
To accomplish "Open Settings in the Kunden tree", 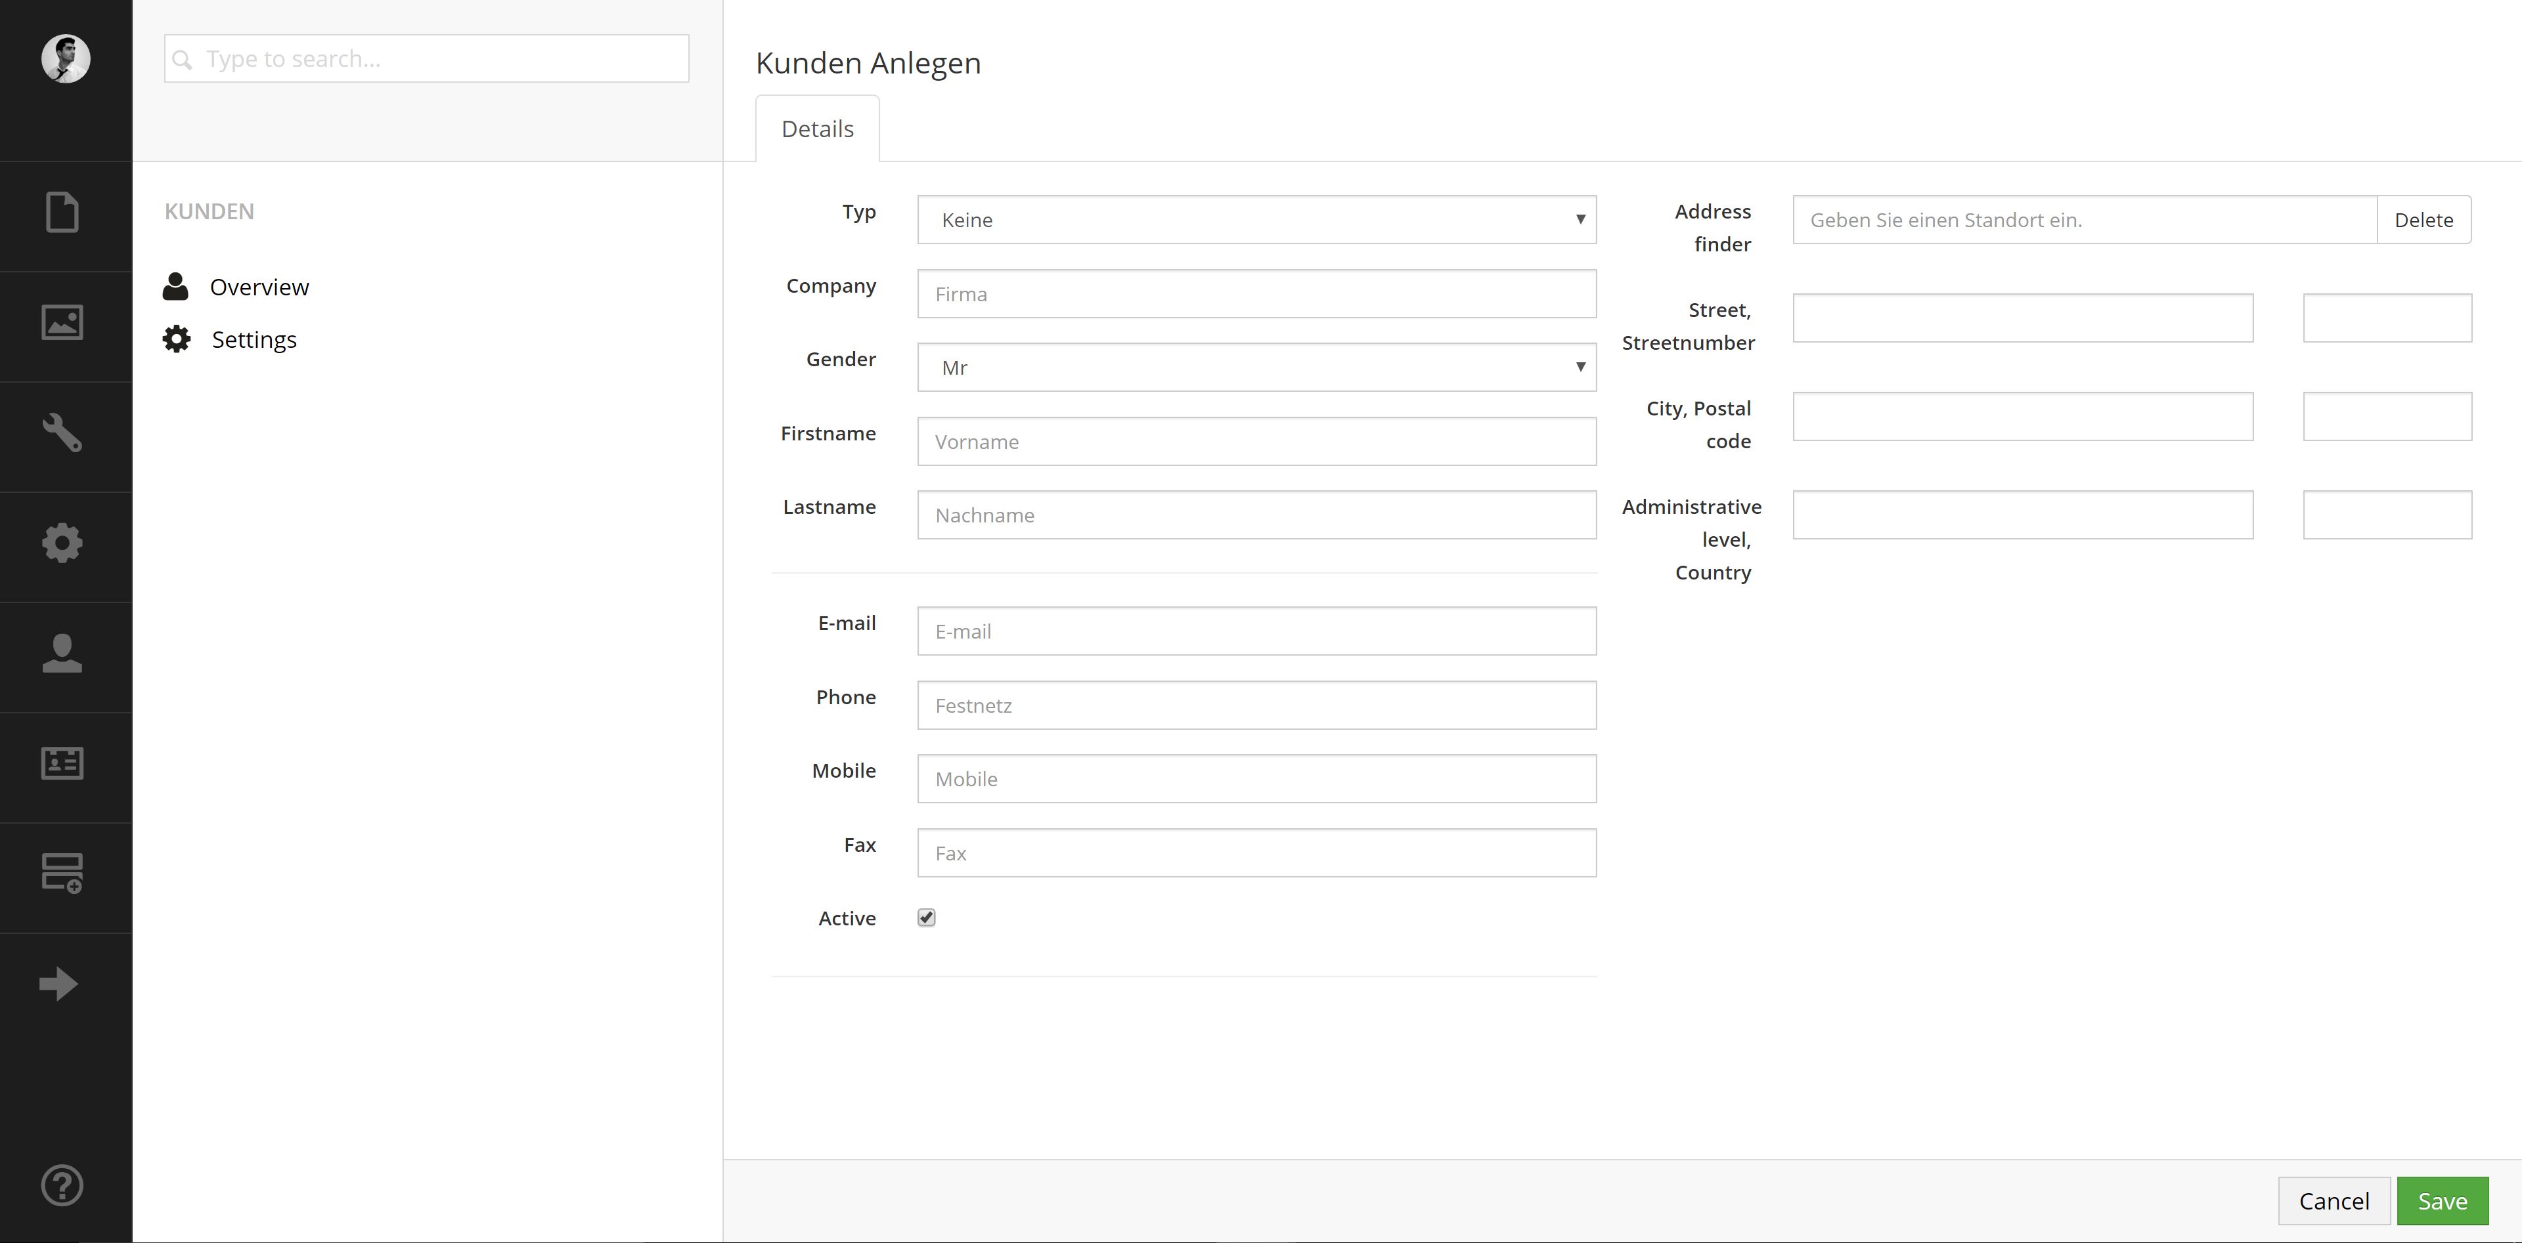I will click(x=255, y=339).
